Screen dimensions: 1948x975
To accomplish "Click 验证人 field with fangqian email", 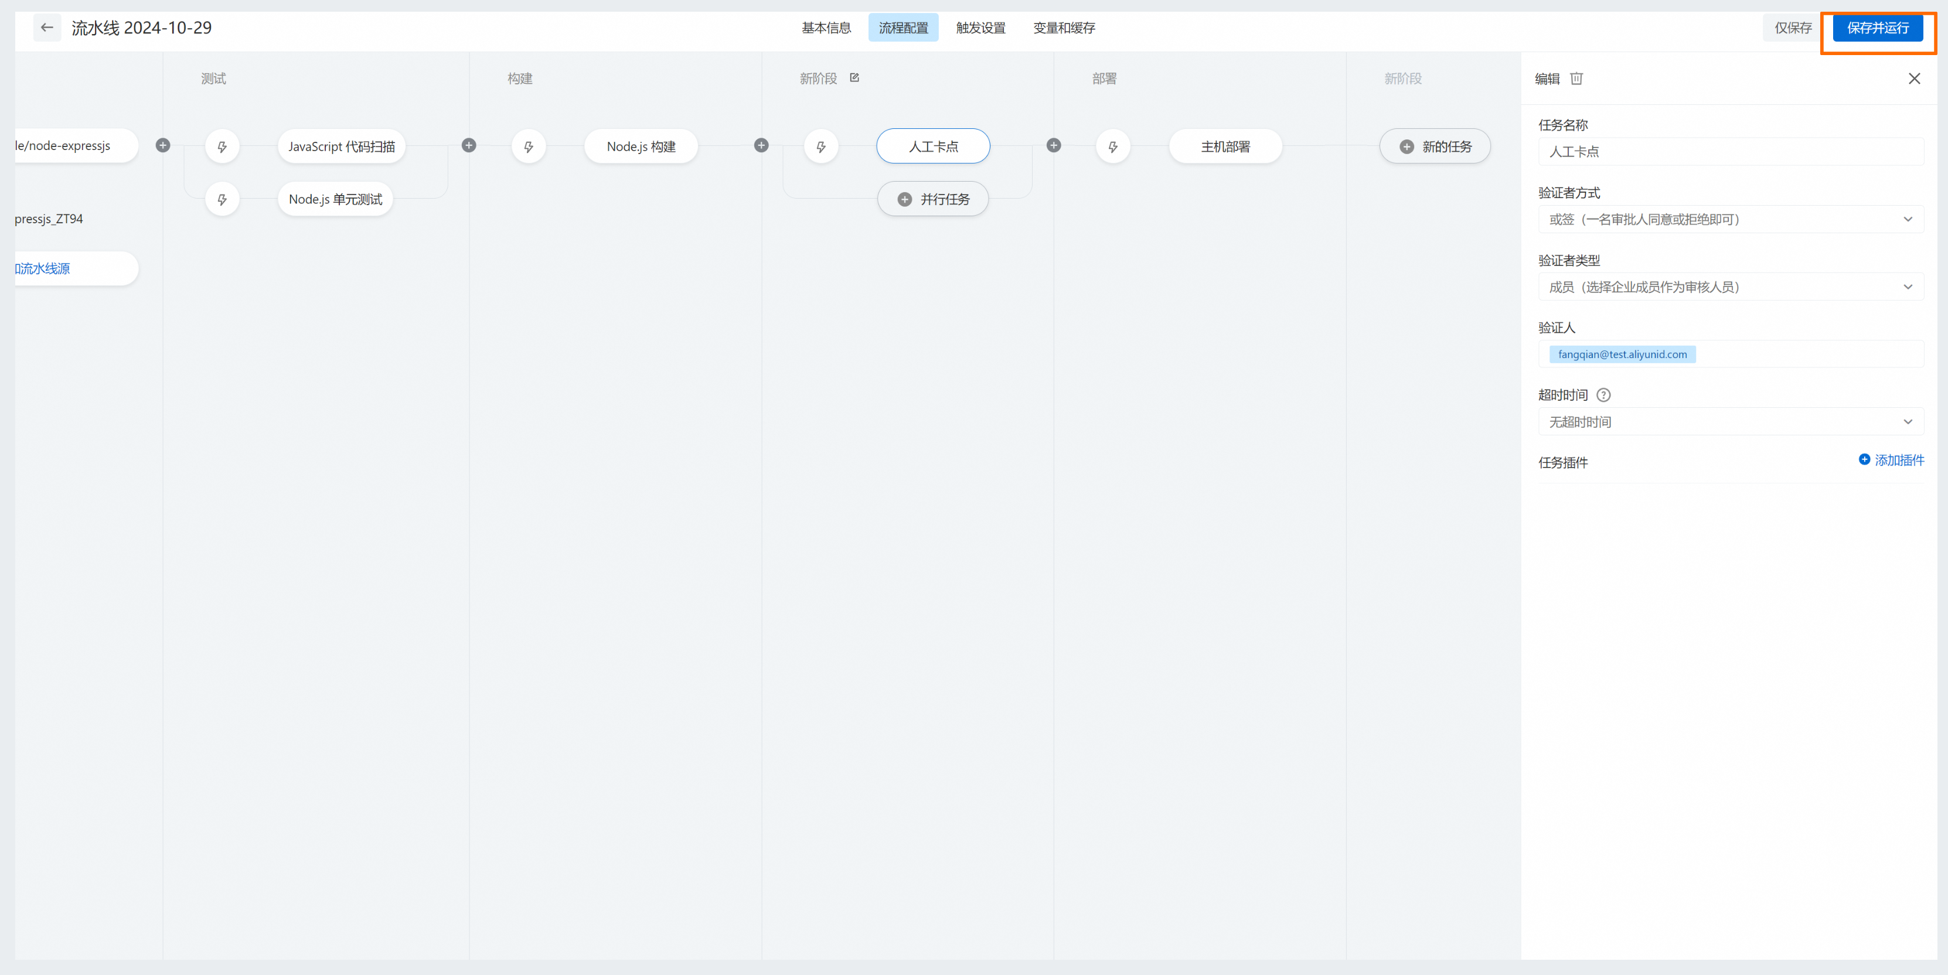I will (x=1731, y=354).
